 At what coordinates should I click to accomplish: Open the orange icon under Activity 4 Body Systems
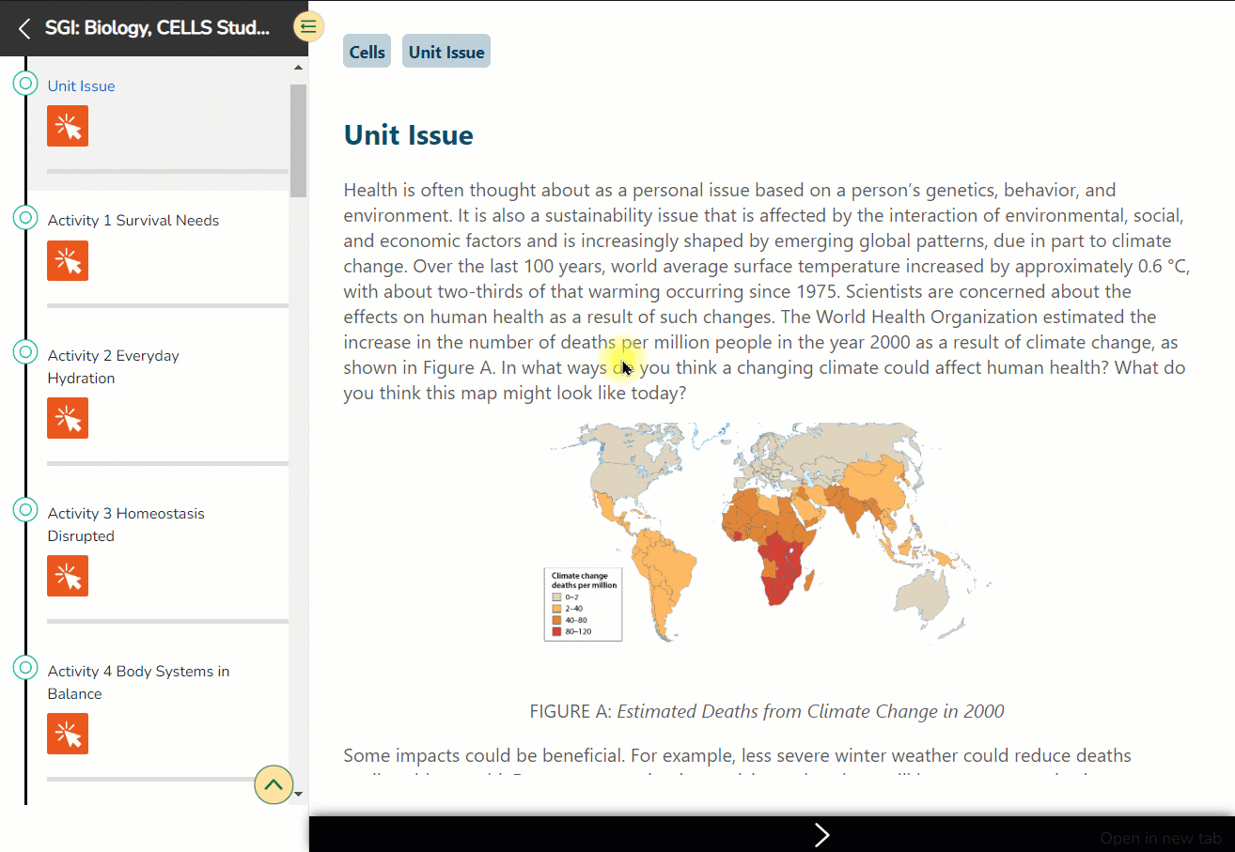tap(68, 734)
